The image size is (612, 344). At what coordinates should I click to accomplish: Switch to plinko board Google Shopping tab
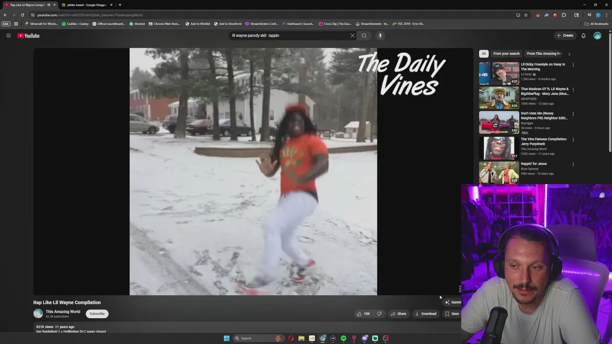coord(87,5)
